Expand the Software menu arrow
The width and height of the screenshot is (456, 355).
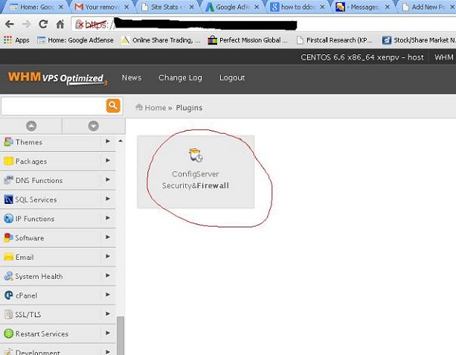point(107,237)
